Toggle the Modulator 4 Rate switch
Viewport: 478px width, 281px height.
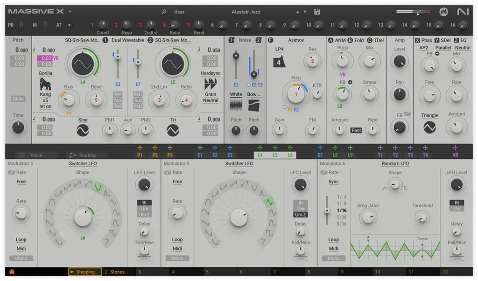coord(11,173)
